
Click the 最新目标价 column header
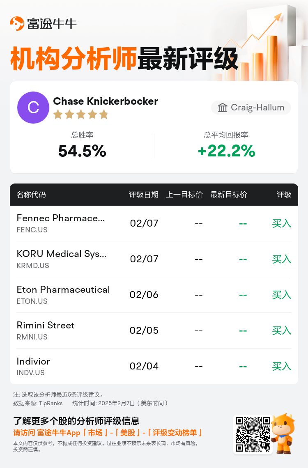pos(229,195)
